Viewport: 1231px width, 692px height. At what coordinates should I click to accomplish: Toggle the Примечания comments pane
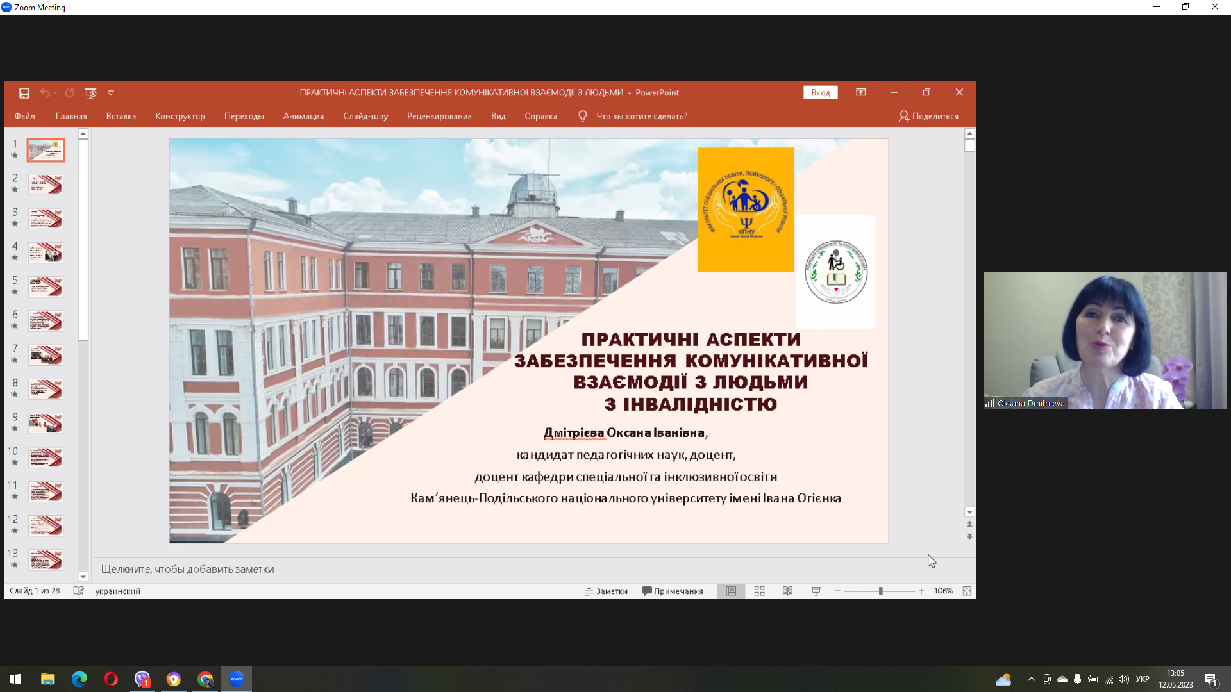tap(673, 591)
